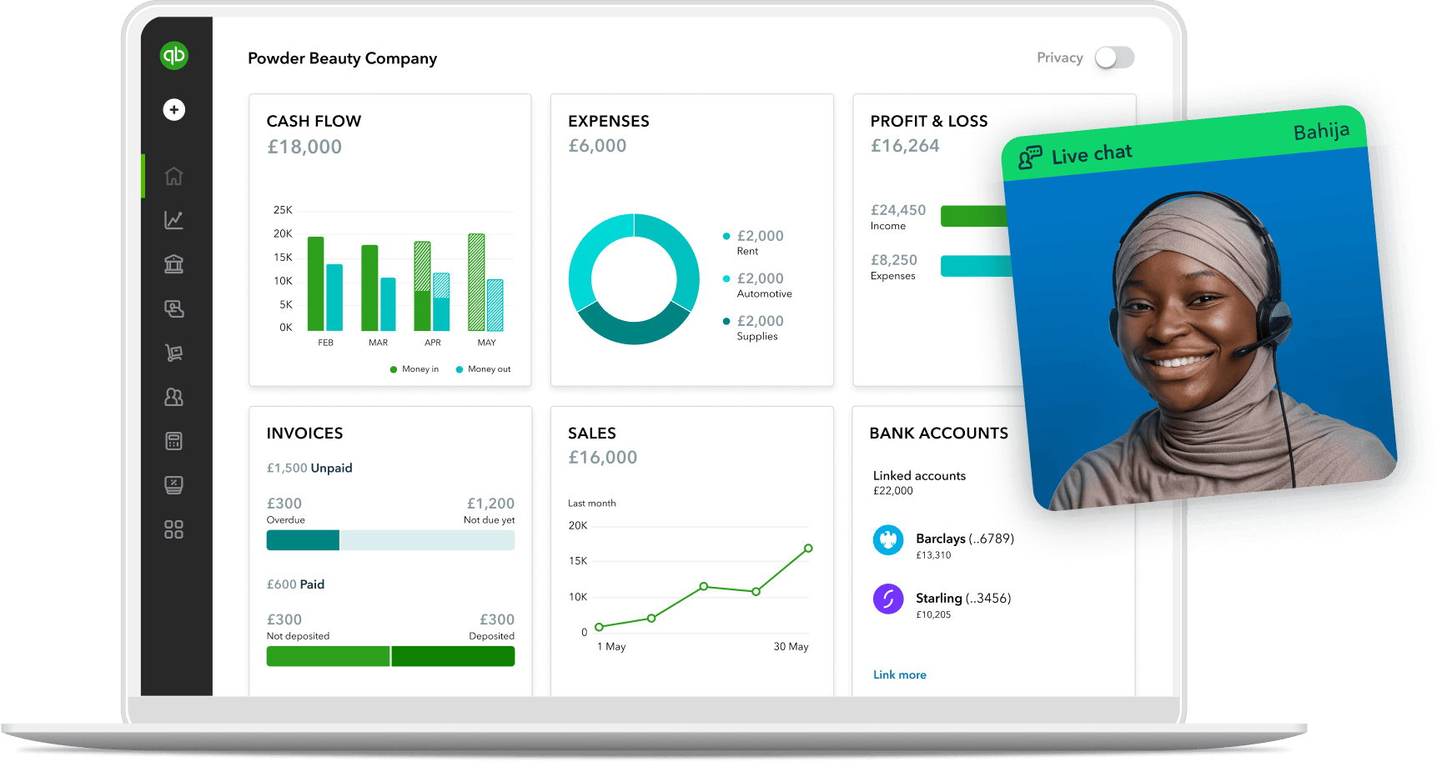Open the money sales icon in sidebar
1447x762 pixels.
point(173,308)
